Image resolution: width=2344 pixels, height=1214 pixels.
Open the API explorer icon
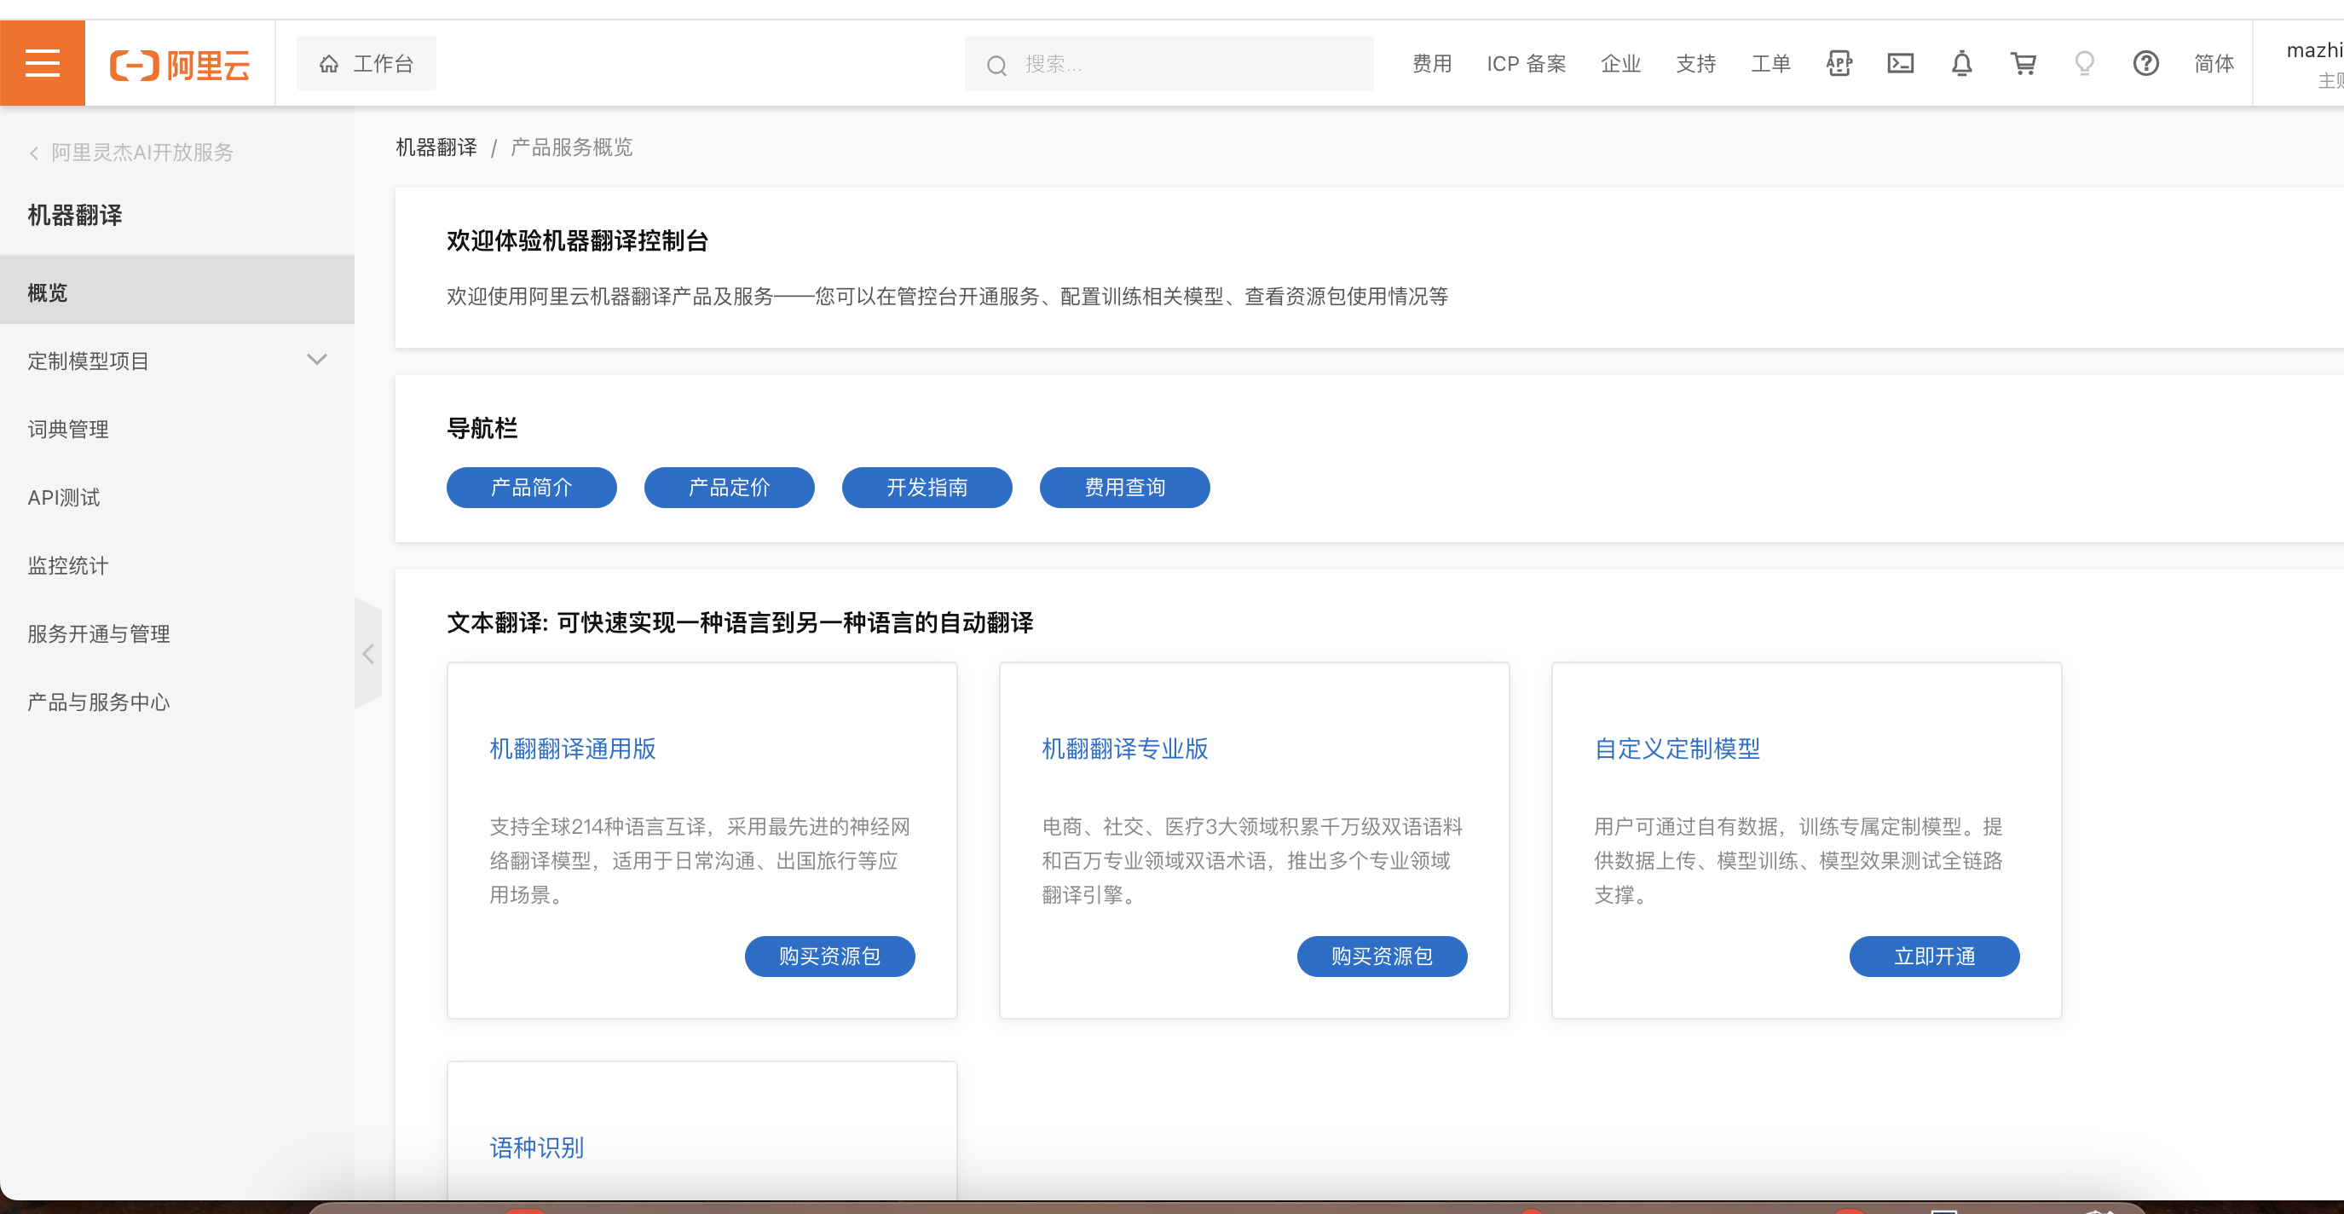[1839, 64]
